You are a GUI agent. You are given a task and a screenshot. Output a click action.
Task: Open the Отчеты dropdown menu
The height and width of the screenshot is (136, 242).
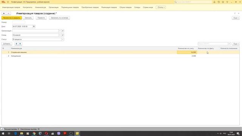161,8
